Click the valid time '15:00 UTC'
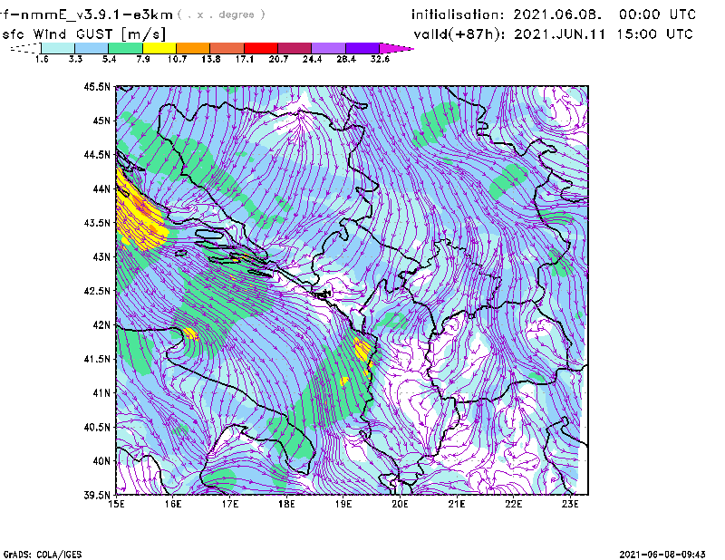This screenshot has height=560, width=725. click(x=654, y=34)
